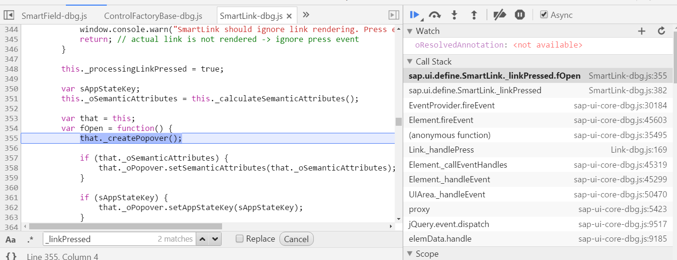Click vertical scrollbar thumb in editor
677x260 pixels.
pyautogui.click(x=398, y=122)
